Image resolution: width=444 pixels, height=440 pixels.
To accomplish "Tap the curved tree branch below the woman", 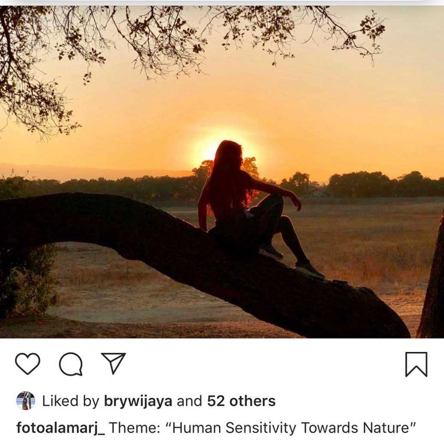I will pos(130,230).
